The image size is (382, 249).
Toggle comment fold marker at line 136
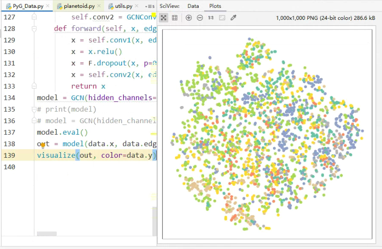coord(34,121)
